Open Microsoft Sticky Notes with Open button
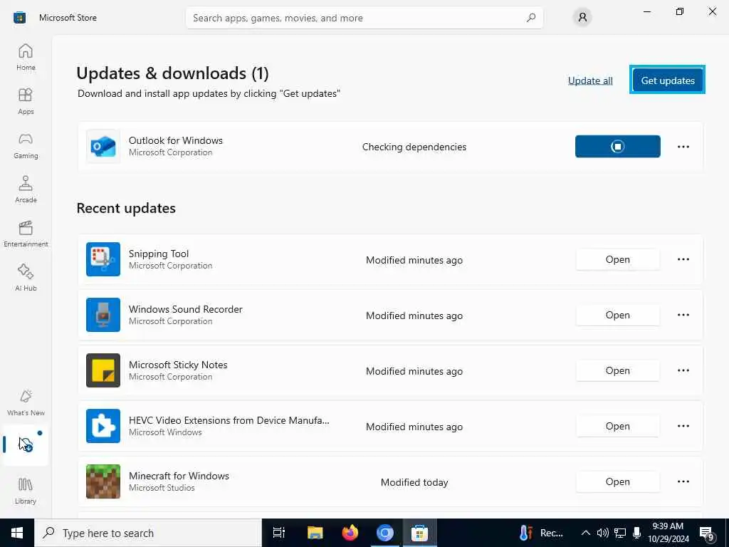729x547 pixels. click(x=617, y=370)
